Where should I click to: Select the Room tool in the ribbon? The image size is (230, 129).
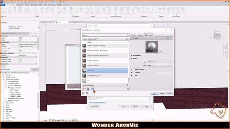click(x=103, y=10)
